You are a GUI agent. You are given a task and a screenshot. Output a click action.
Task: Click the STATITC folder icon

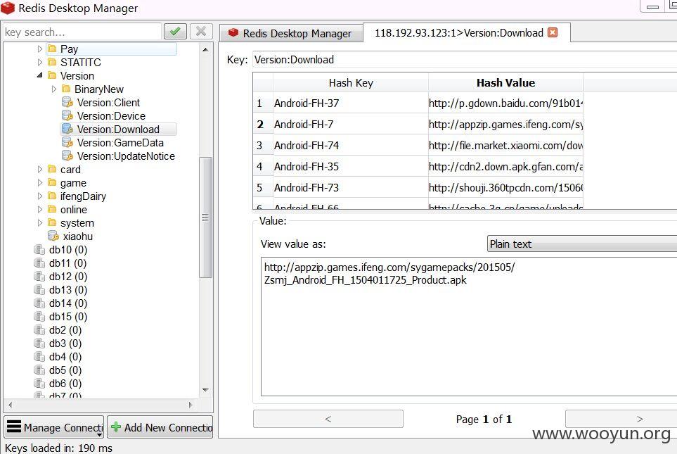[x=52, y=62]
